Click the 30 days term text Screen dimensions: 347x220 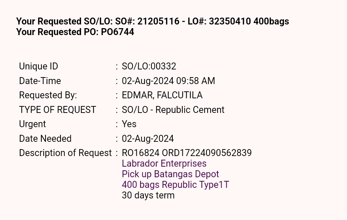click(148, 196)
